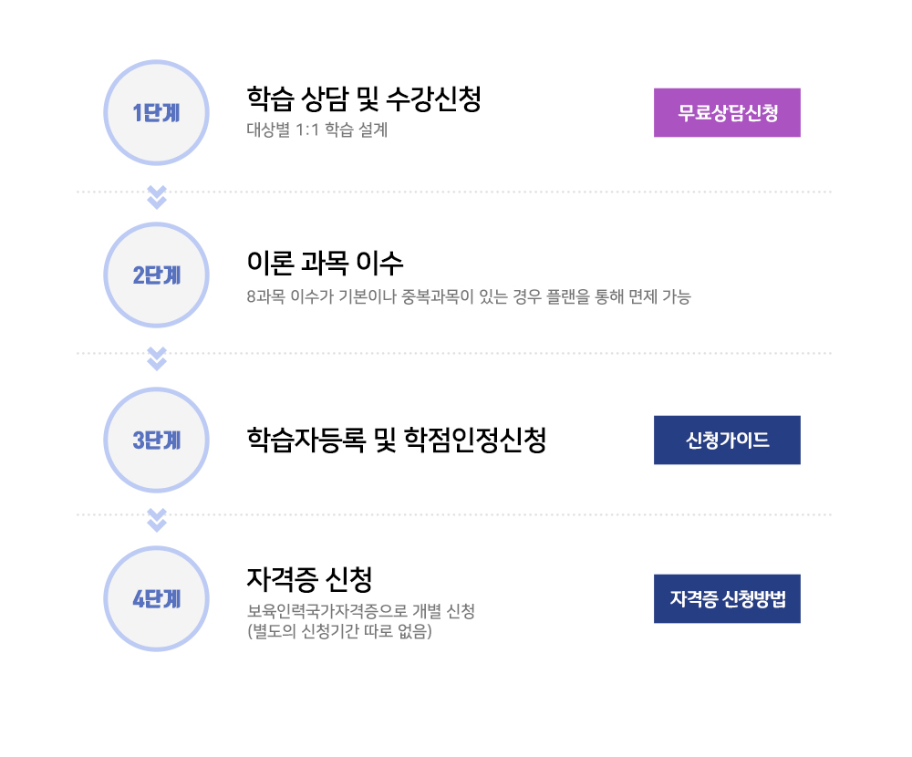Viewport: 912px width, 757px height.
Task: Click double chevron arrow below 1단계
Action: point(157,197)
